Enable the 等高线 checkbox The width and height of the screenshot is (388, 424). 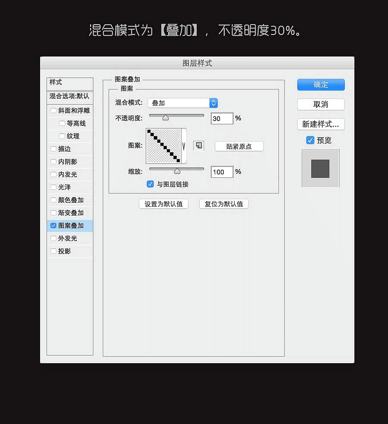click(x=62, y=123)
